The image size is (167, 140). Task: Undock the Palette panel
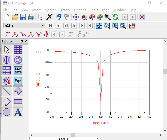[22, 41]
